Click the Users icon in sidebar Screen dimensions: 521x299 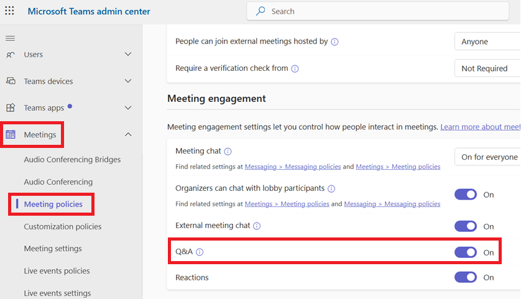[11, 55]
